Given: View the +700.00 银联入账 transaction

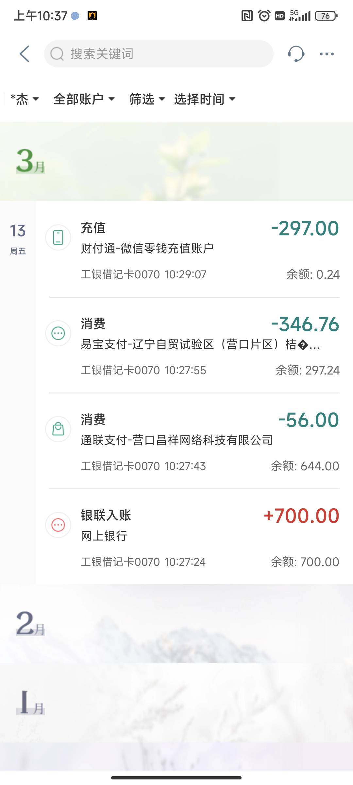Looking at the screenshot, I should coord(209,536).
